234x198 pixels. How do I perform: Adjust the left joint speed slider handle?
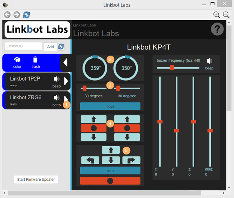84,88
